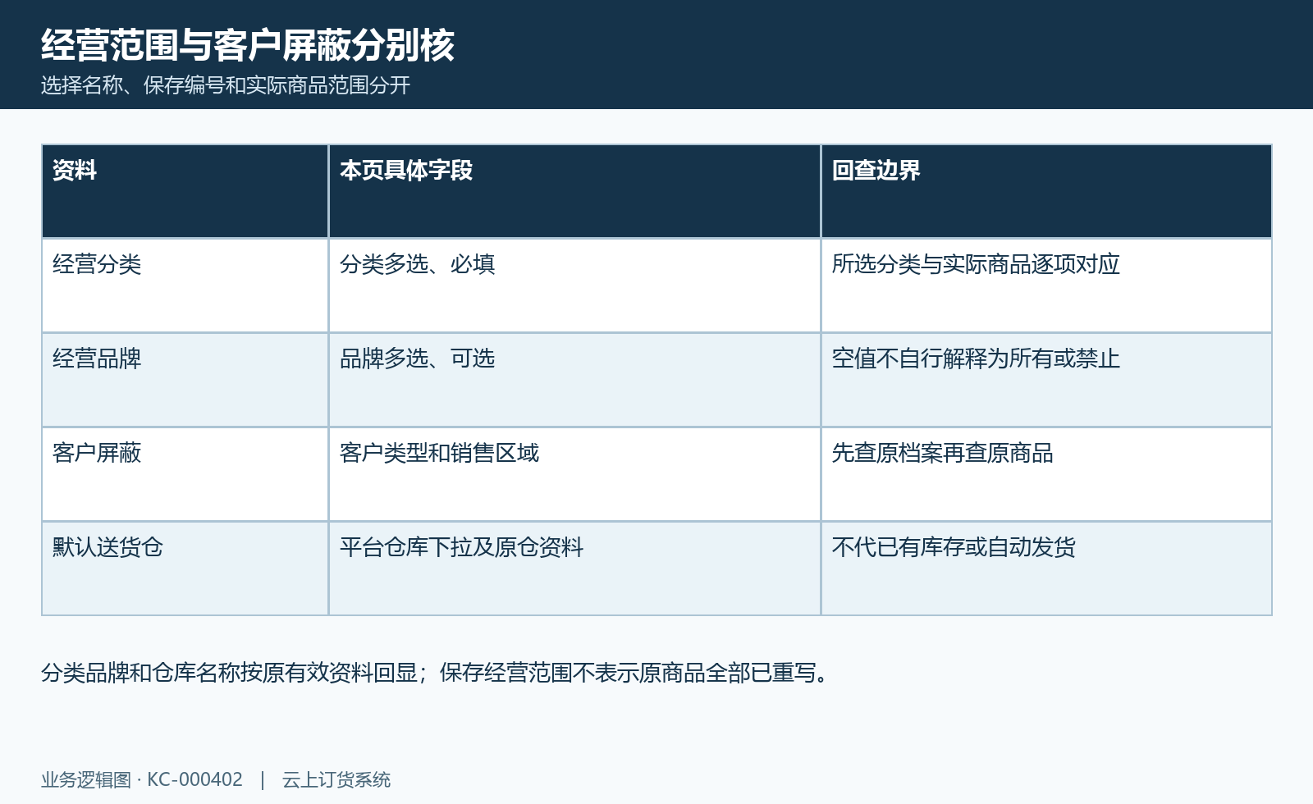Select the cell 不代已有库存或自动发货

(1046, 569)
